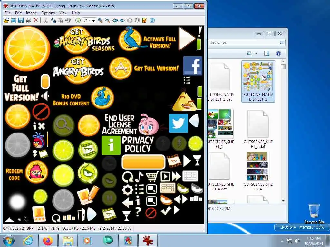The height and width of the screenshot is (247, 330).
Task: Open a file with the IrfanView Open folder icon
Action: (x=6, y=20)
